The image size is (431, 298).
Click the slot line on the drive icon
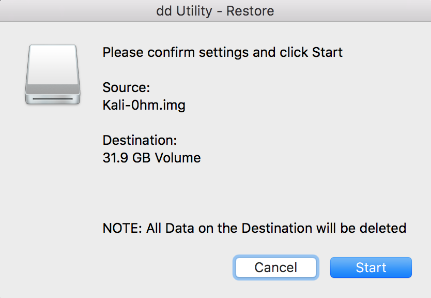(x=53, y=99)
